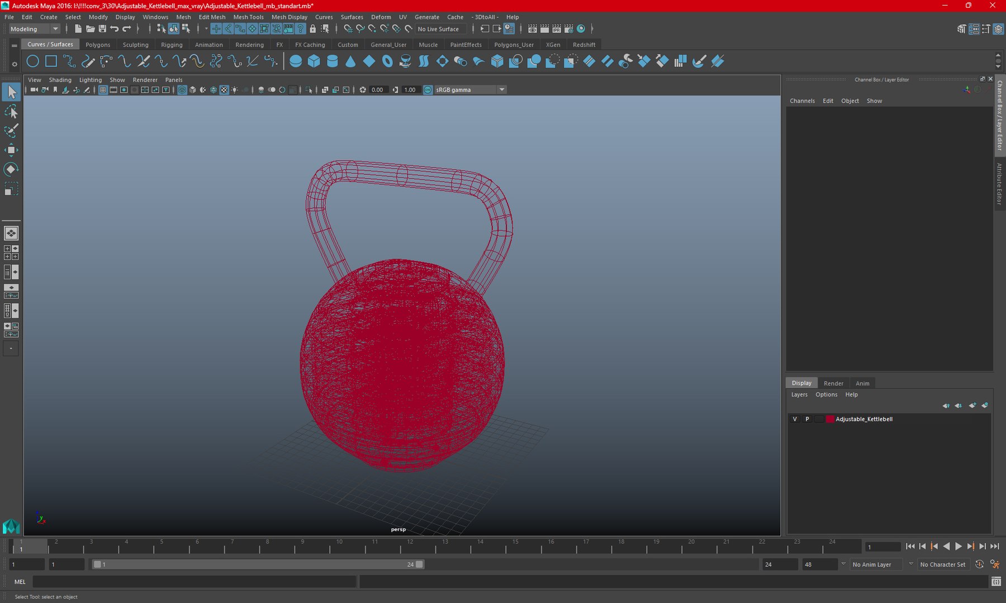The height and width of the screenshot is (603, 1006).
Task: Activate the Paint Selection tool
Action: coord(11,131)
